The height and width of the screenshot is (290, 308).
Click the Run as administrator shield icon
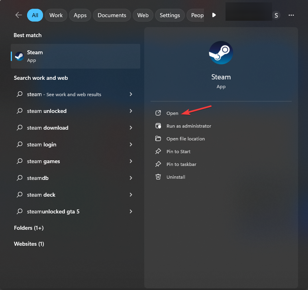[158, 126]
